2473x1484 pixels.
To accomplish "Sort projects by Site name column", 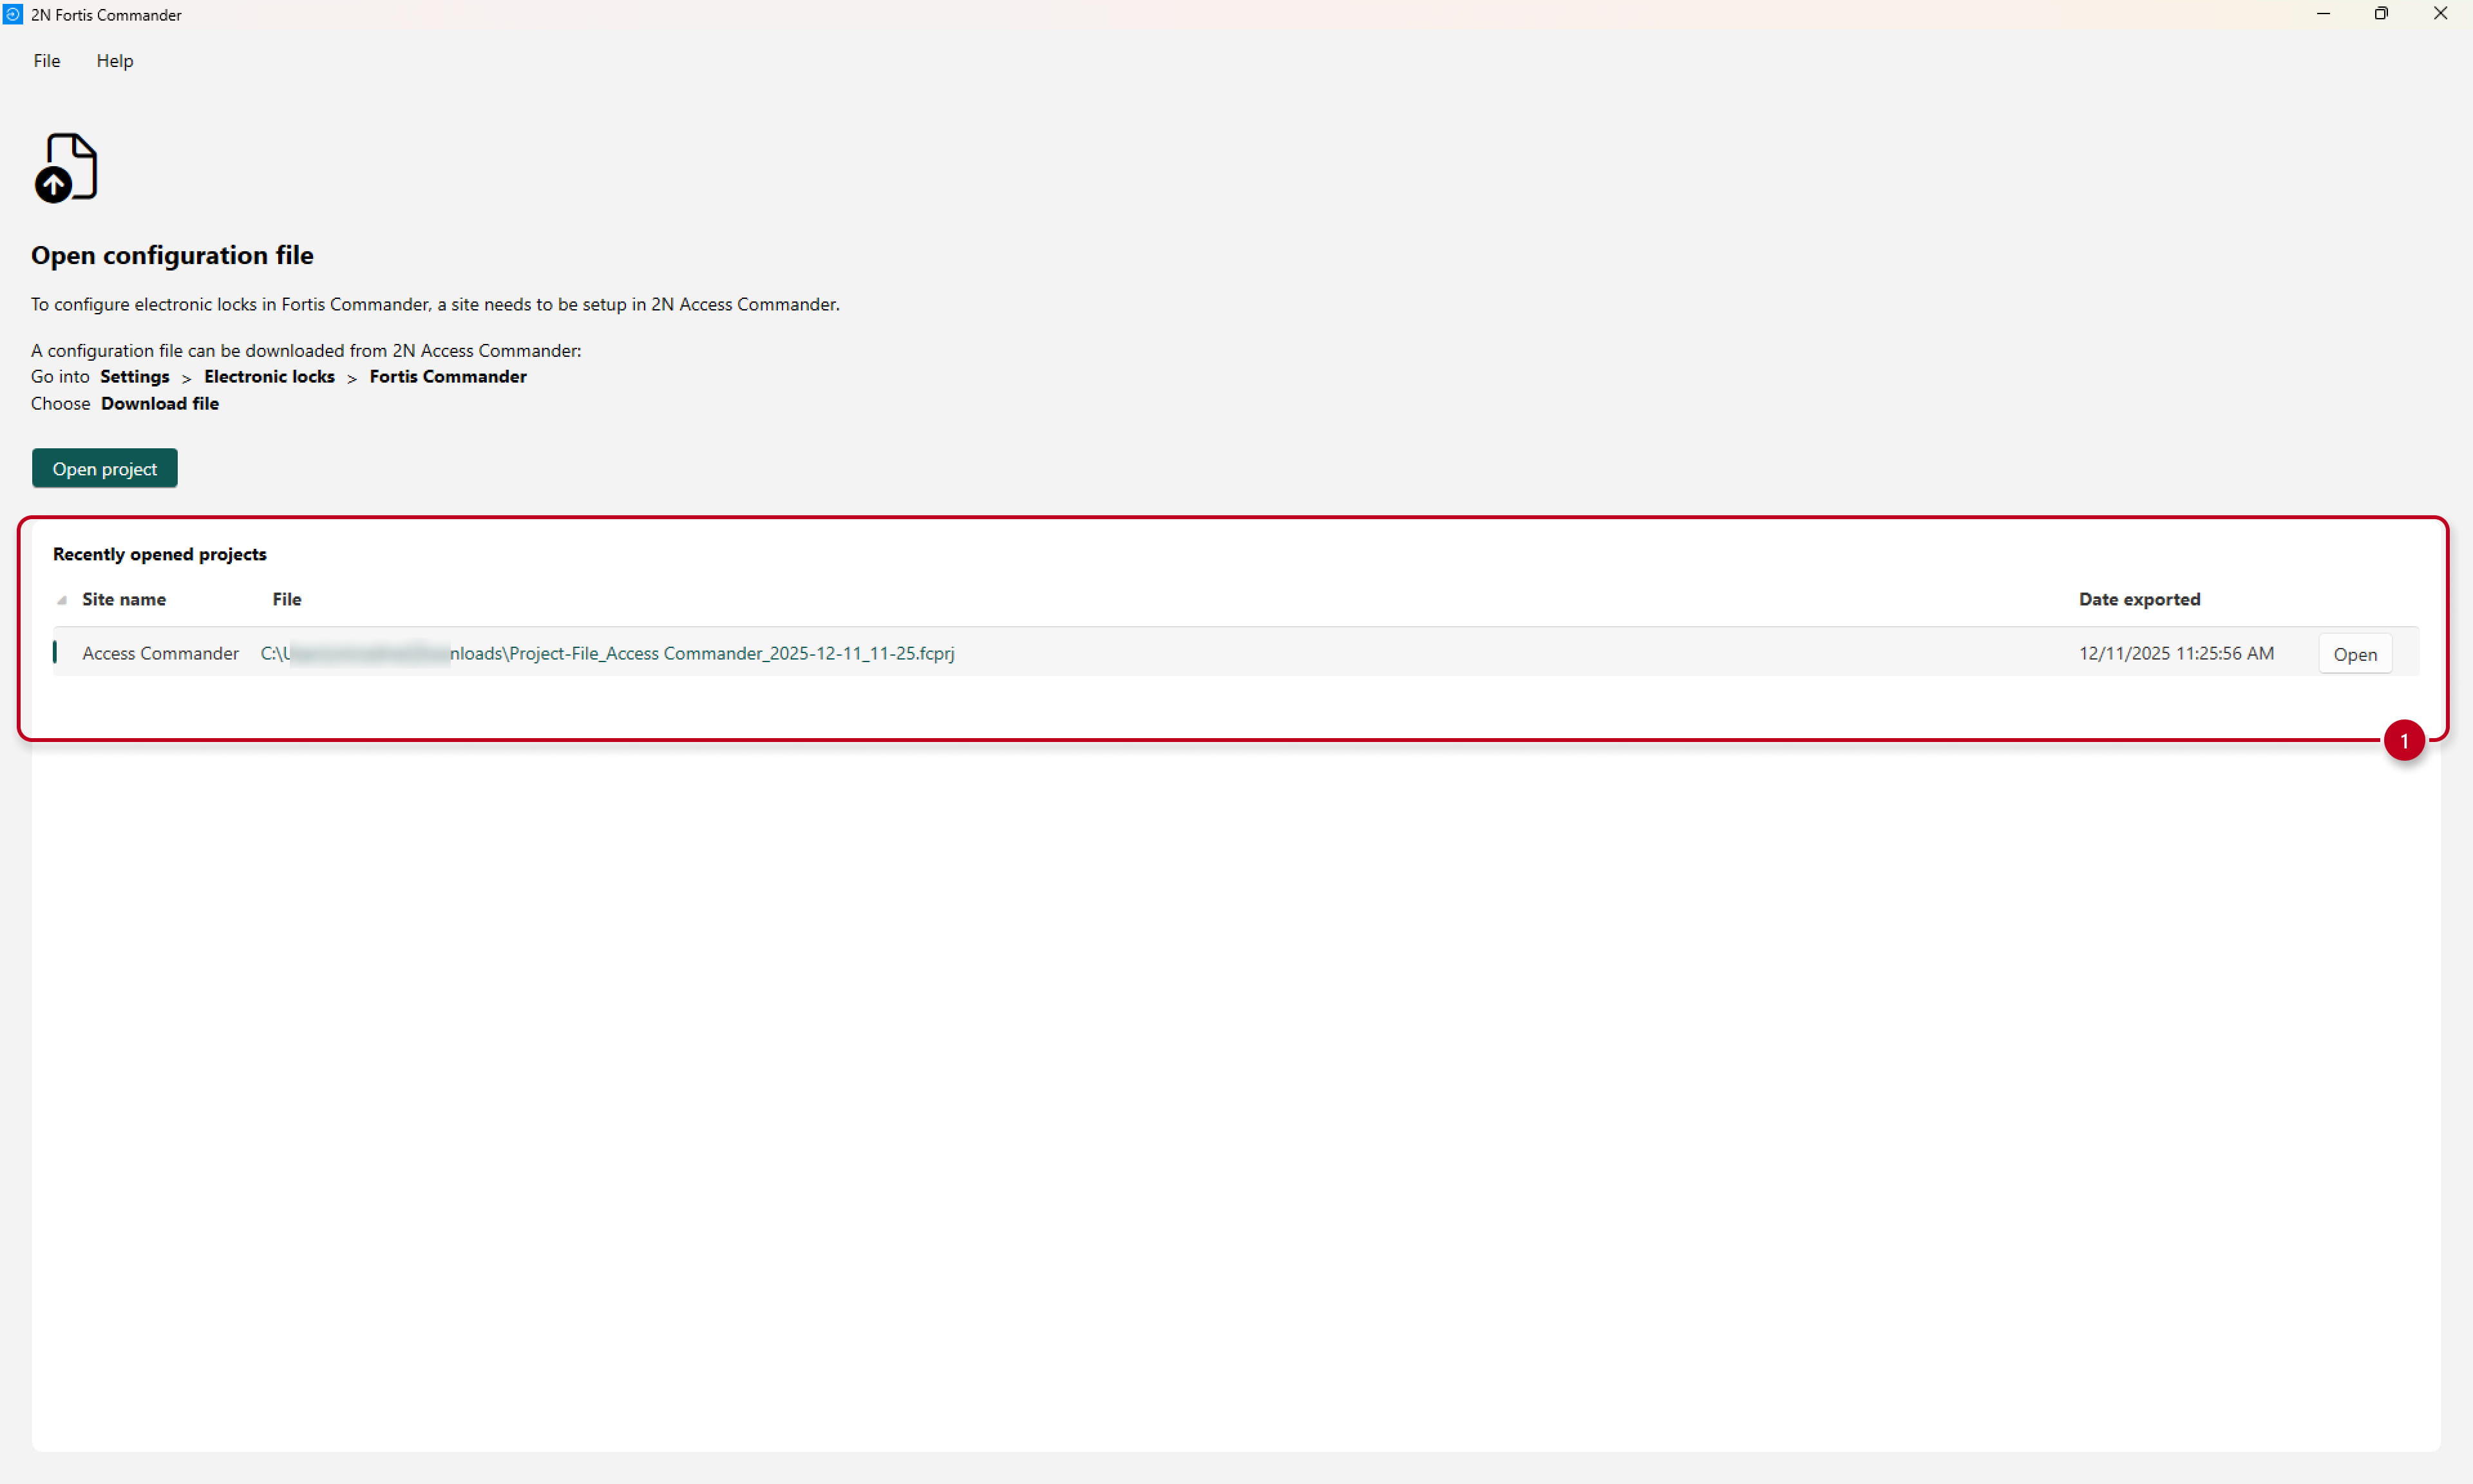I will coord(124,599).
